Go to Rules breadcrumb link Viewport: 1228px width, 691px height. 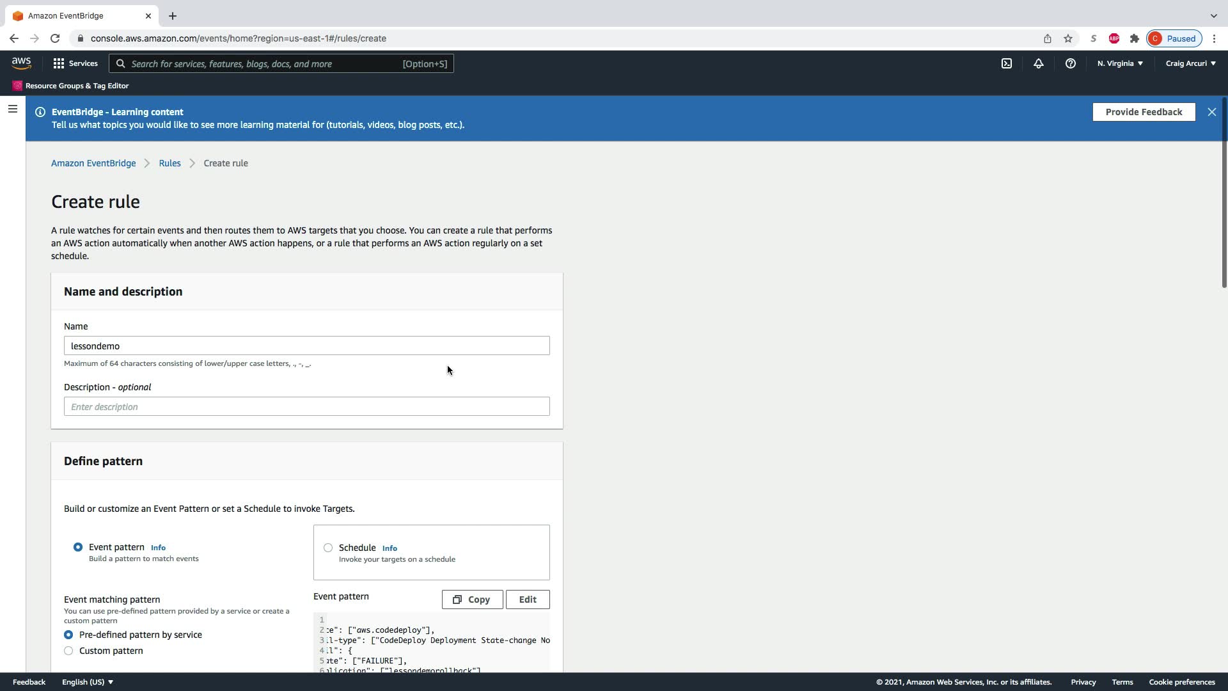(x=169, y=163)
